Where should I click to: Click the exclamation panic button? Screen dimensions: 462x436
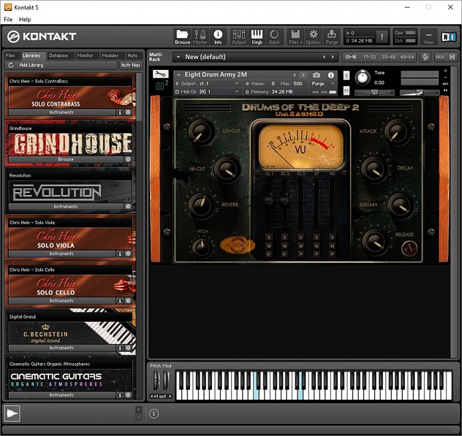pos(382,37)
